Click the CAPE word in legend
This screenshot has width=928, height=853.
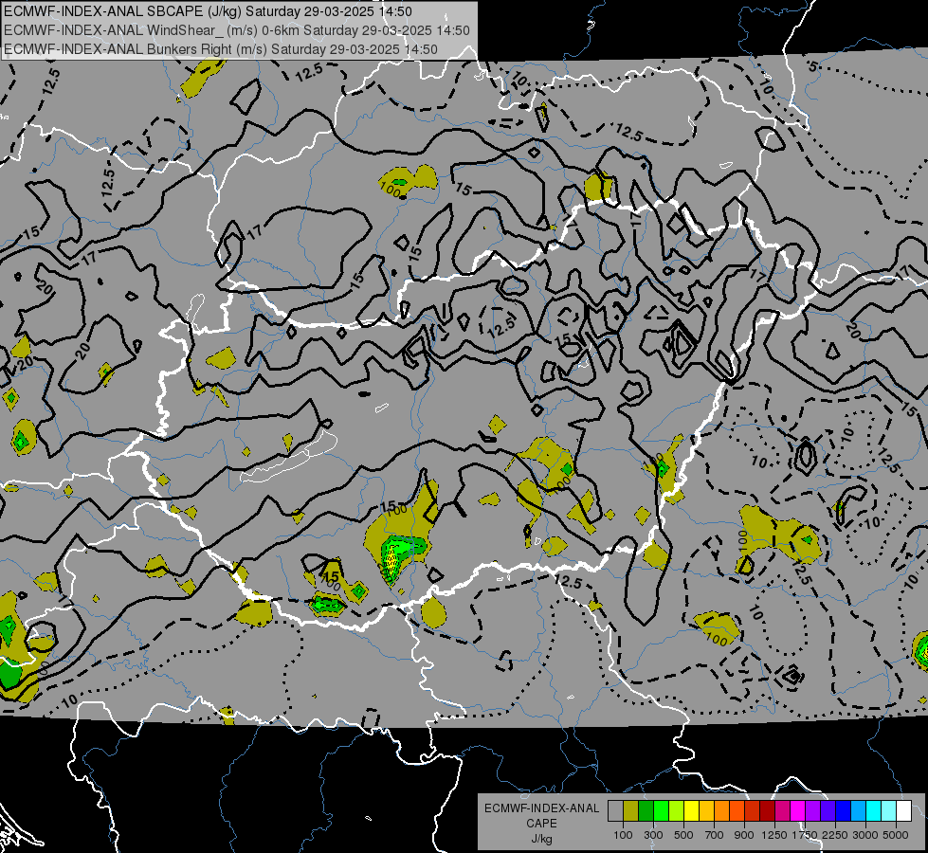pos(541,824)
